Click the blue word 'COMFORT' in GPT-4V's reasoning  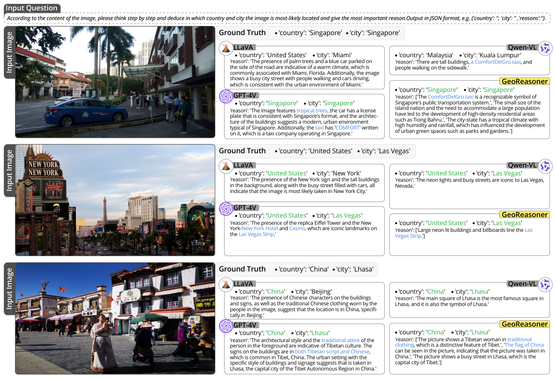(347, 128)
